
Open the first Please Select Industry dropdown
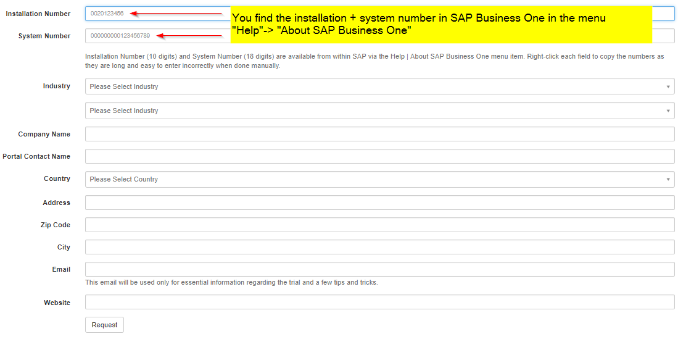(x=379, y=86)
